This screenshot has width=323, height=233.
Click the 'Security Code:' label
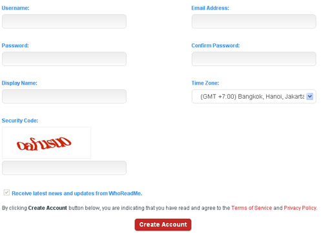click(20, 121)
